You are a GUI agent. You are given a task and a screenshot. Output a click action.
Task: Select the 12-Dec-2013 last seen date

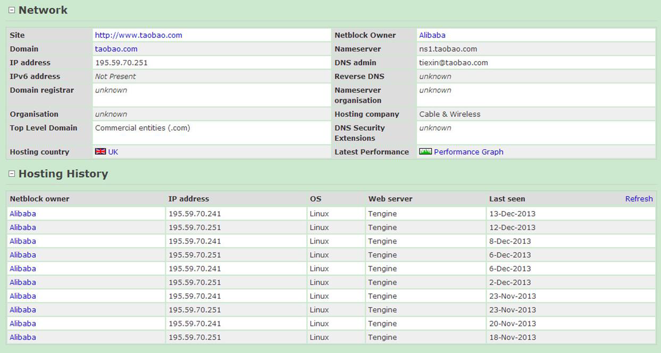tap(512, 228)
